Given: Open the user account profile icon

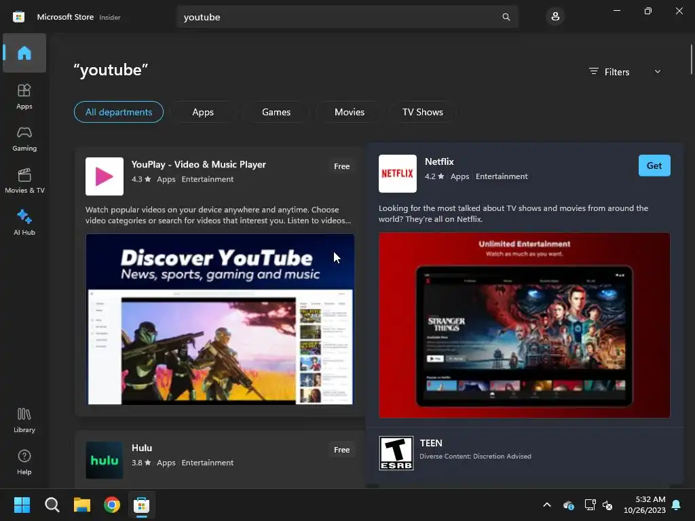Looking at the screenshot, I should pyautogui.click(x=555, y=17).
